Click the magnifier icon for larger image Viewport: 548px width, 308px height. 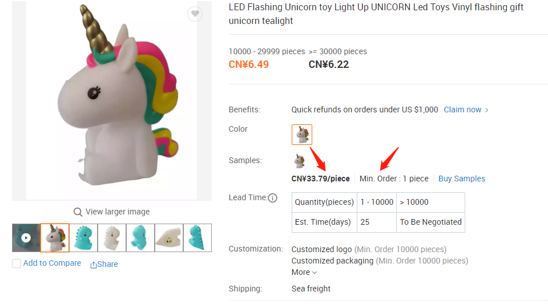pos(78,212)
